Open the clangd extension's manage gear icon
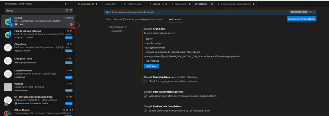Screen dimensions: 329x116 [71, 24]
